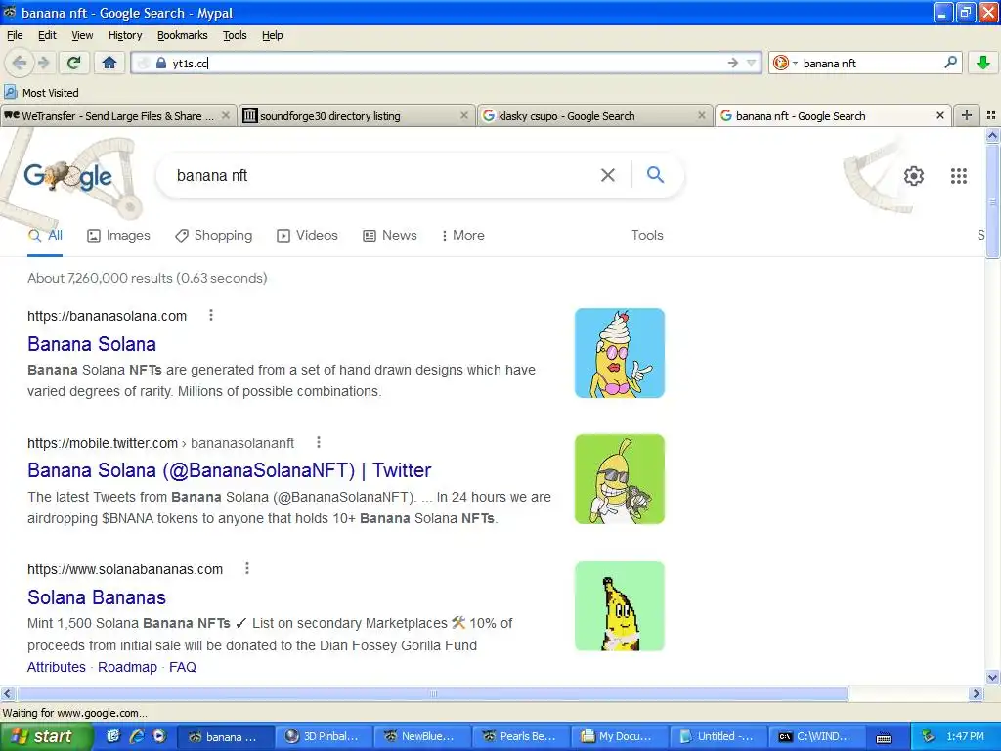Clear the Google search query
Image resolution: width=1001 pixels, height=751 pixels.
[608, 175]
